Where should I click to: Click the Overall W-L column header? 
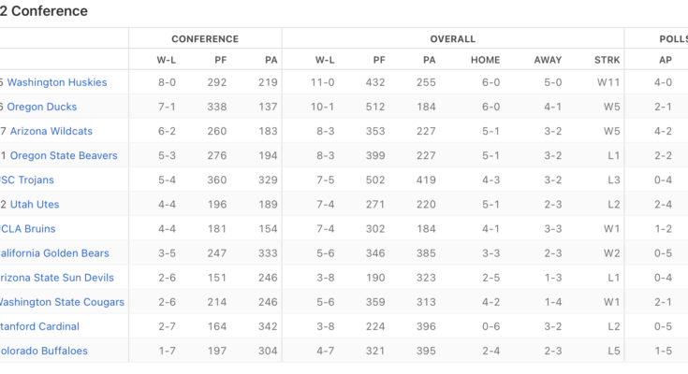click(x=323, y=60)
